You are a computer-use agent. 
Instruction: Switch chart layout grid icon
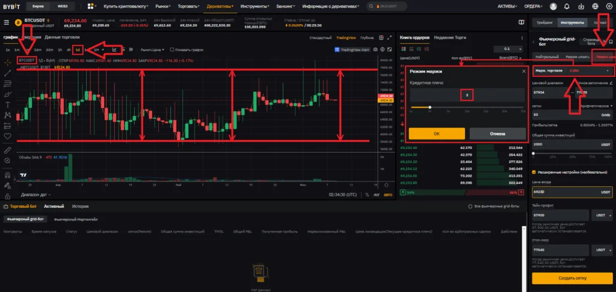click(381, 38)
